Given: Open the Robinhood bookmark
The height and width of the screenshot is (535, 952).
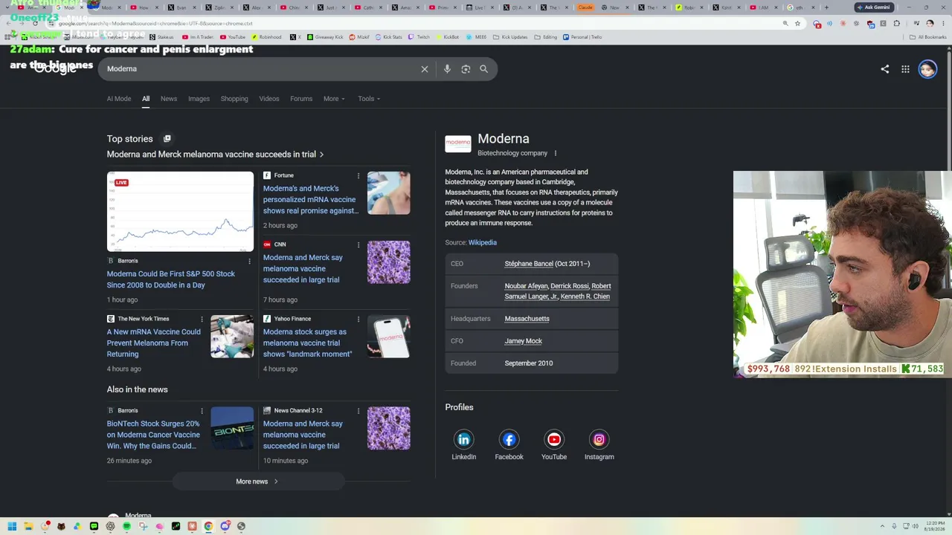Looking at the screenshot, I should (267, 37).
